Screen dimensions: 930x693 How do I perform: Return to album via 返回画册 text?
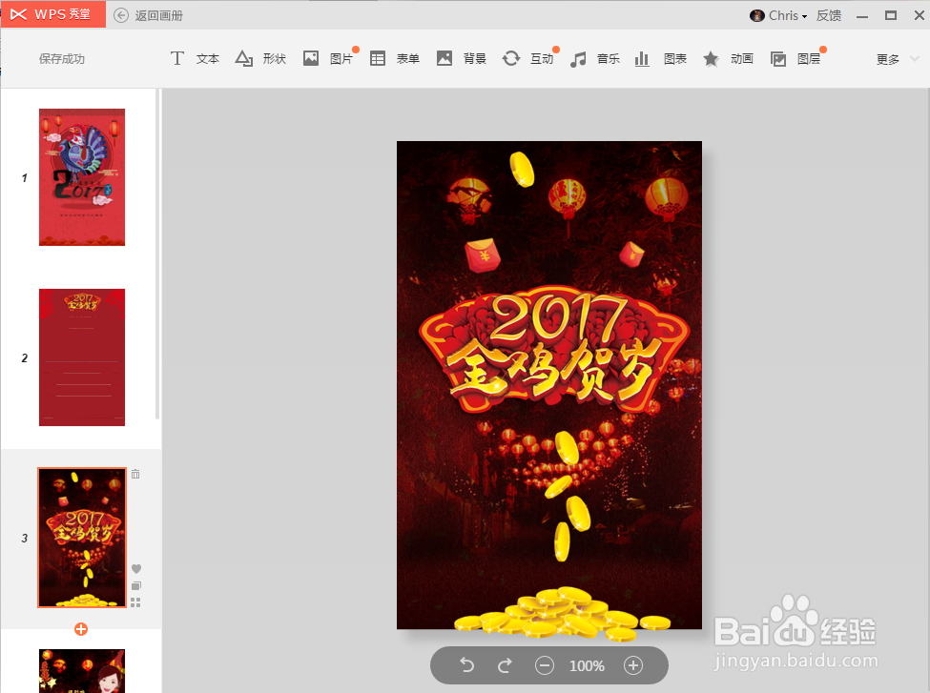point(159,15)
